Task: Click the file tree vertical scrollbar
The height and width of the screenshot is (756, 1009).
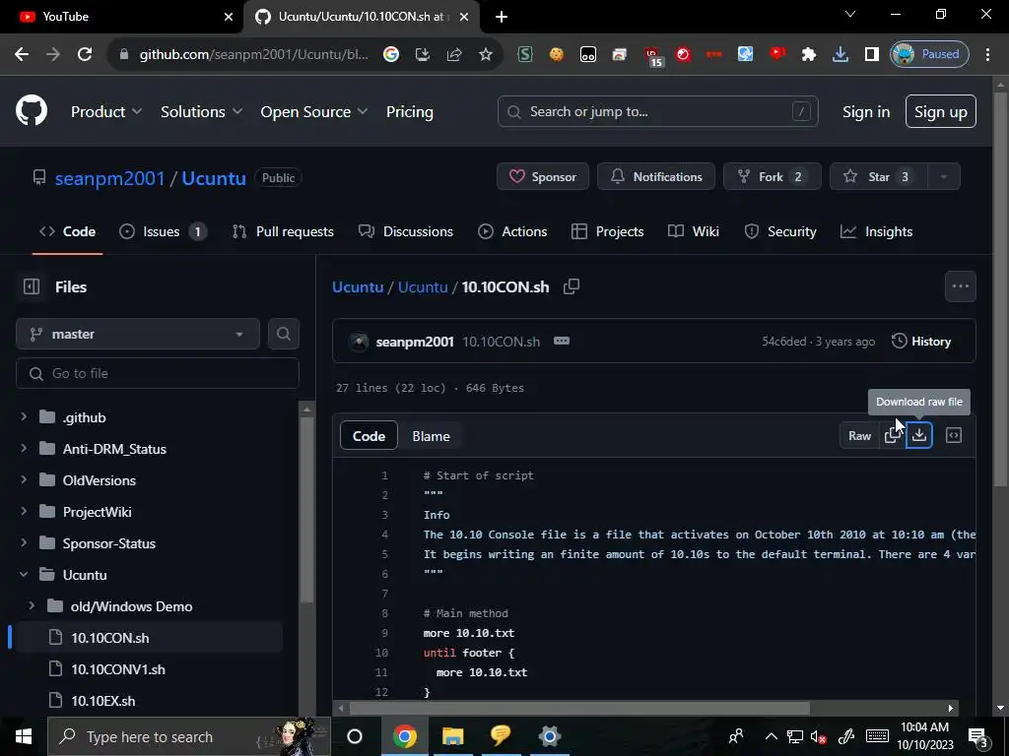Action: pos(307,511)
